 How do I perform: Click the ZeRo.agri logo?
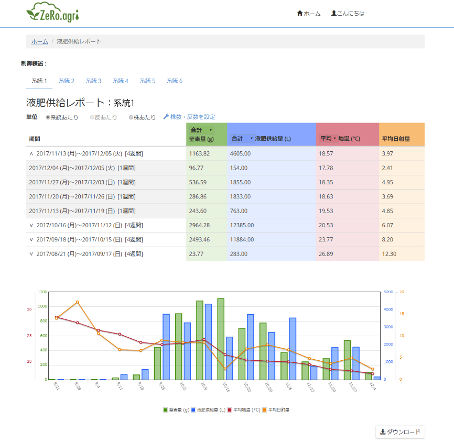click(52, 13)
